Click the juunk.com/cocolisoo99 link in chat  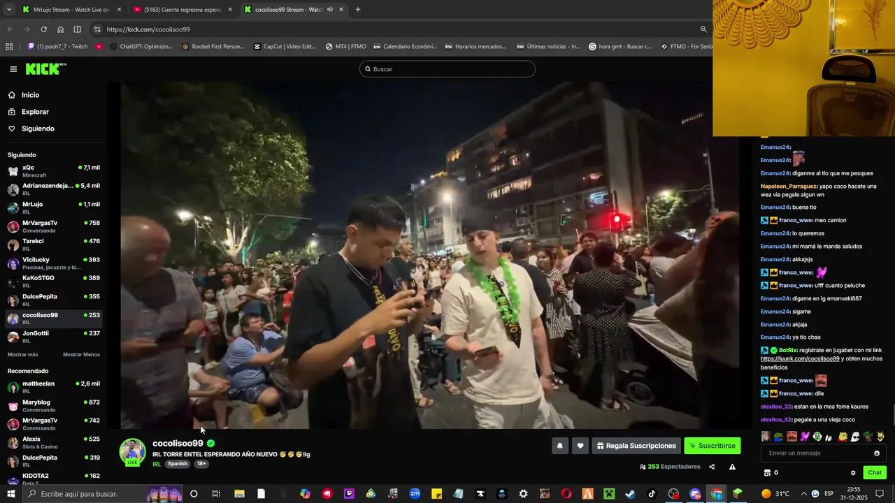(800, 359)
